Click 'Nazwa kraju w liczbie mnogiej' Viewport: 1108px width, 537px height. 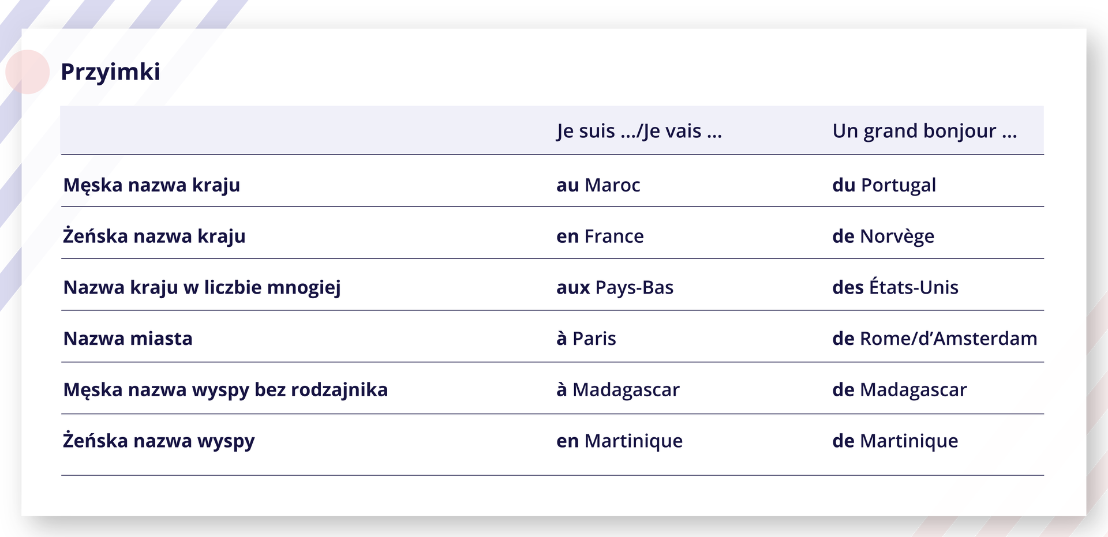pos(202,287)
